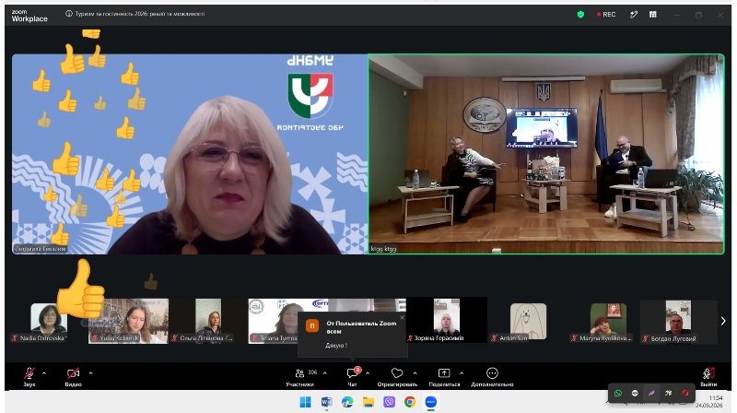737x413 pixels.
Task: Expand video options arrow beside Видео
Action: click(x=90, y=373)
